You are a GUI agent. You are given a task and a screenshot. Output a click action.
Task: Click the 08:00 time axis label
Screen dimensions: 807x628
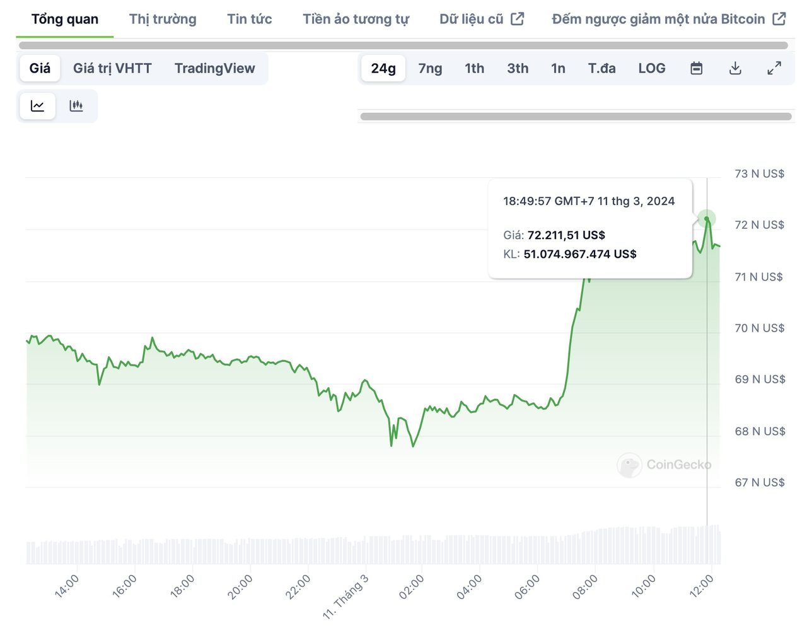pyautogui.click(x=584, y=586)
